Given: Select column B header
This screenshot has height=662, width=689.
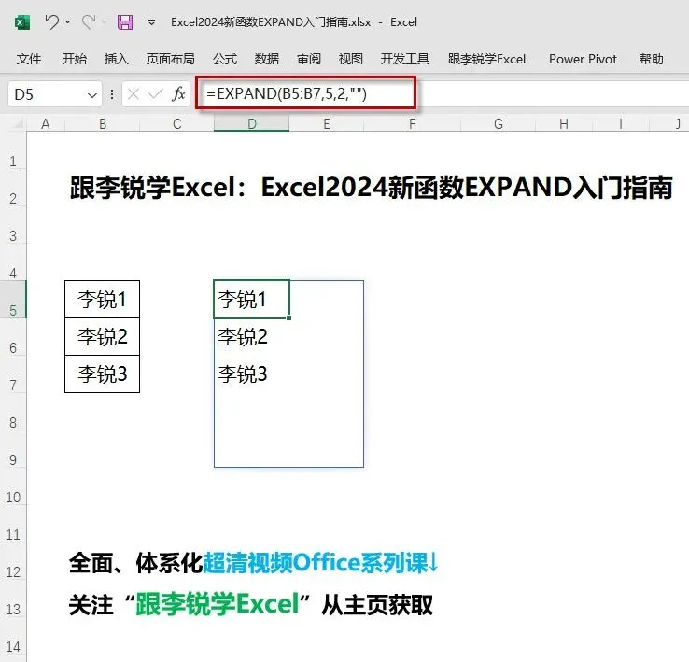Looking at the screenshot, I should [103, 124].
